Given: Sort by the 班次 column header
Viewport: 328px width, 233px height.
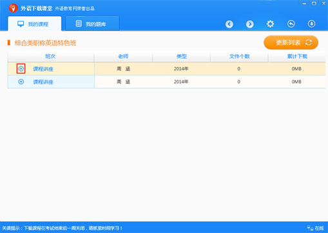Looking at the screenshot, I should [x=51, y=56].
